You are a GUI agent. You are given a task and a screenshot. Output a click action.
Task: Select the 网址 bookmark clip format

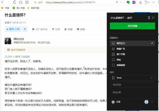132,60
